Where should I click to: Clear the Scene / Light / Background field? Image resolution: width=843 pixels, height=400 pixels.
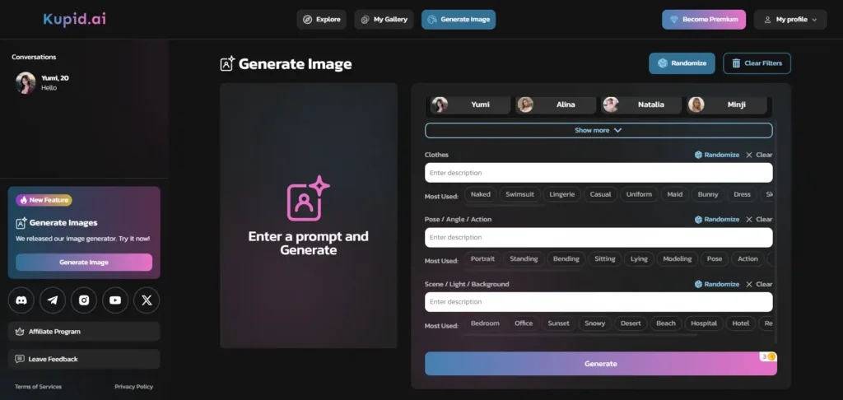click(x=759, y=284)
